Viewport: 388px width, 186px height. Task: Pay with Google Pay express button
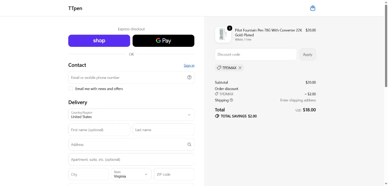click(x=164, y=41)
